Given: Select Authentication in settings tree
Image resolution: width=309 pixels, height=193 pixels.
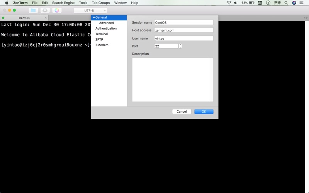Looking at the screenshot, I should pyautogui.click(x=106, y=28).
